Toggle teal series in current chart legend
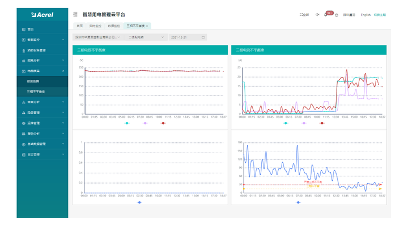This screenshot has width=408, height=225. (286, 123)
